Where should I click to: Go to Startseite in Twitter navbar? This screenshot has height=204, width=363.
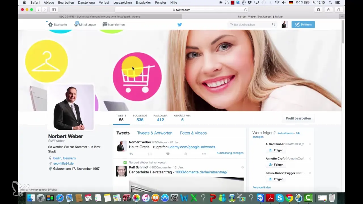pyautogui.click(x=58, y=25)
